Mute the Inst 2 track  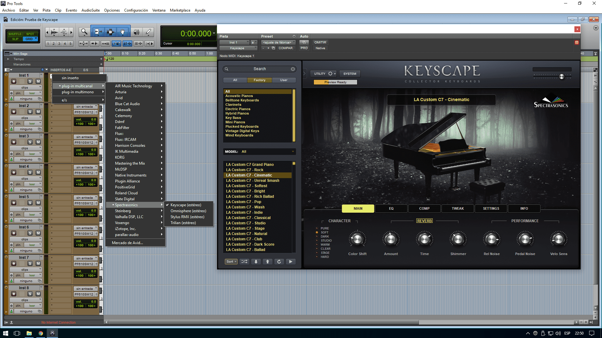point(38,112)
